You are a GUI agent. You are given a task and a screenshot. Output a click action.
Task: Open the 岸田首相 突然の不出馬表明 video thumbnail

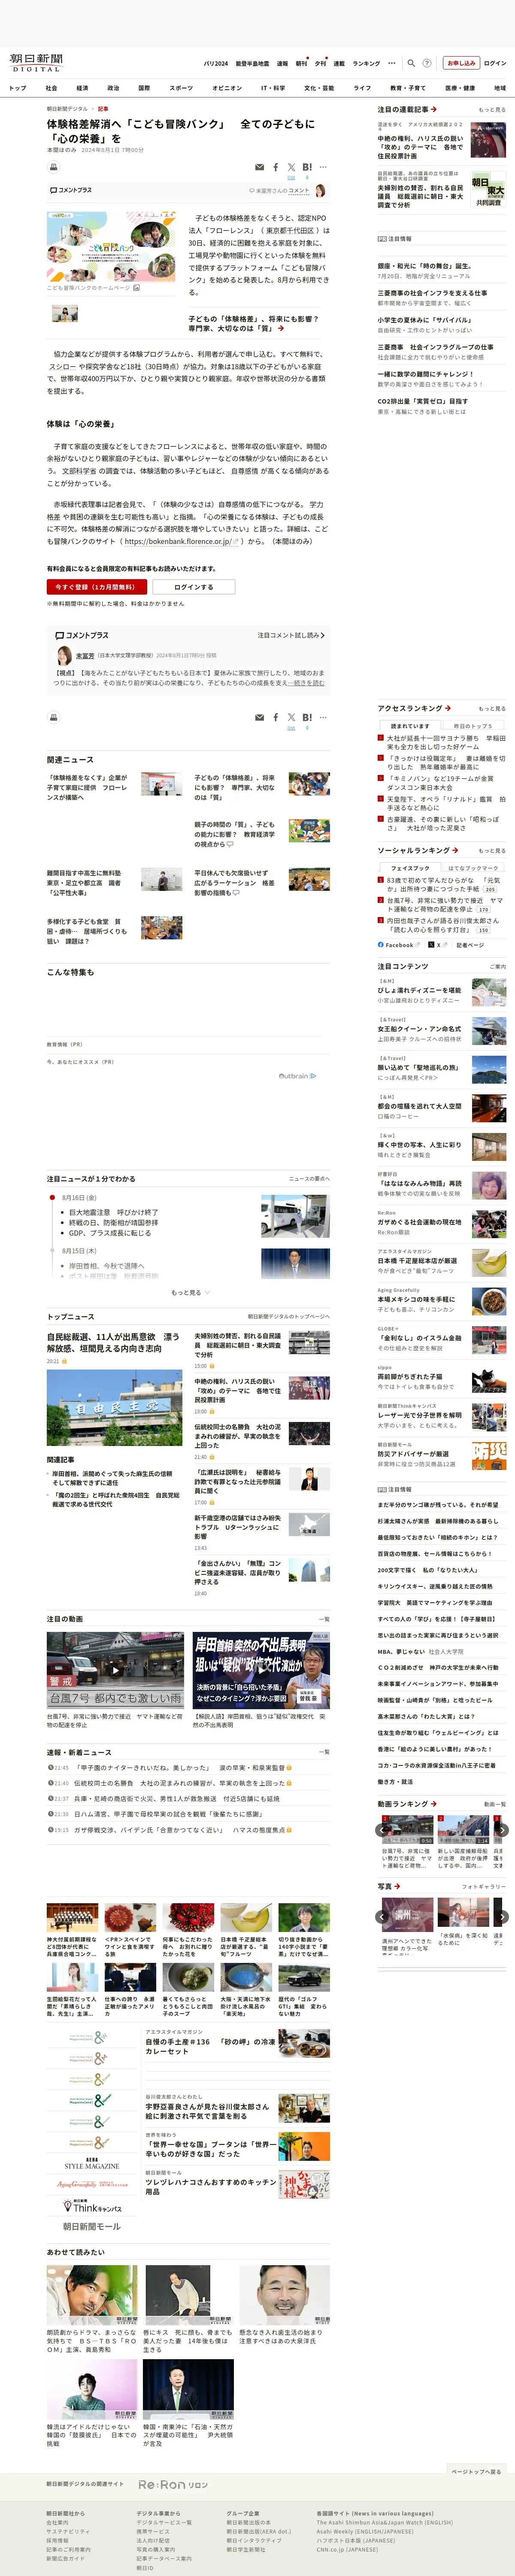[x=261, y=1670]
